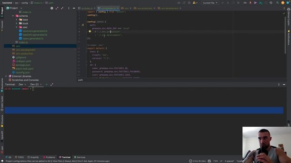
Task: Toggle the GraphQL tool window button
Action: click(x=33, y=157)
